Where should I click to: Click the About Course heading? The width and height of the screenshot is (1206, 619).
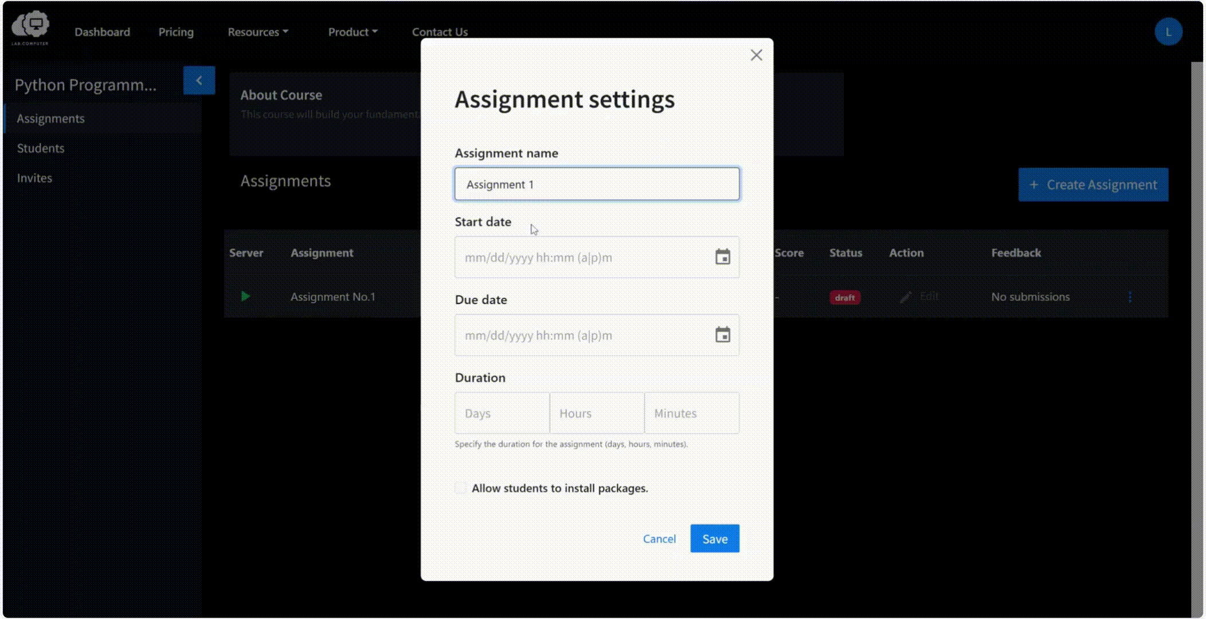pyautogui.click(x=281, y=95)
